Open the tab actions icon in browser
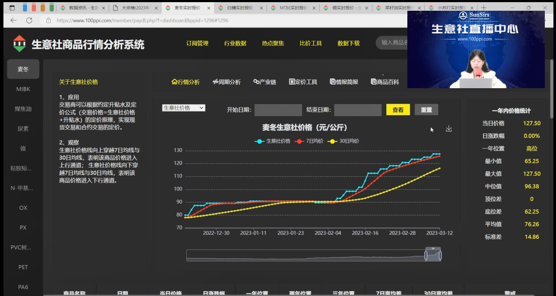The height and width of the screenshot is (296, 556). [12, 8]
